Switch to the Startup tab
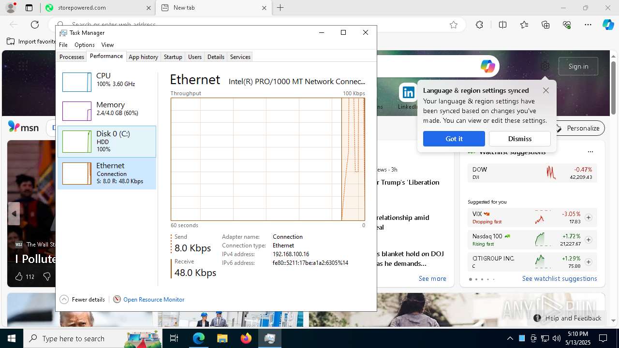 click(173, 57)
